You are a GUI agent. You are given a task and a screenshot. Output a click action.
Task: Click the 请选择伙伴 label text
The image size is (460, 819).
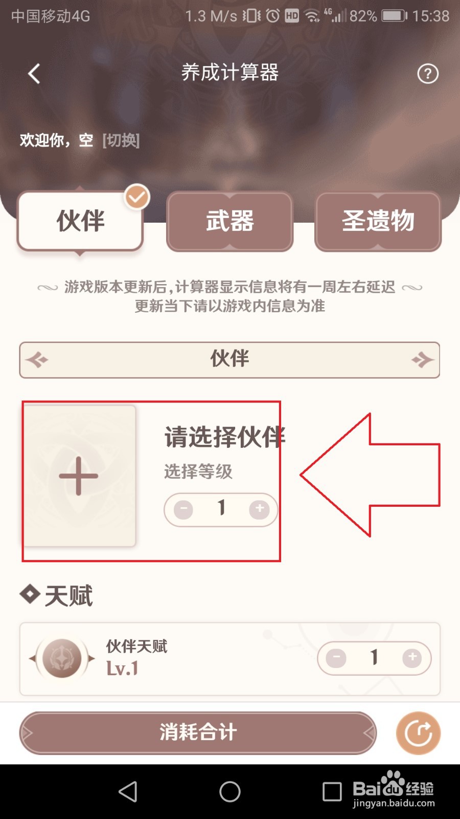[225, 437]
